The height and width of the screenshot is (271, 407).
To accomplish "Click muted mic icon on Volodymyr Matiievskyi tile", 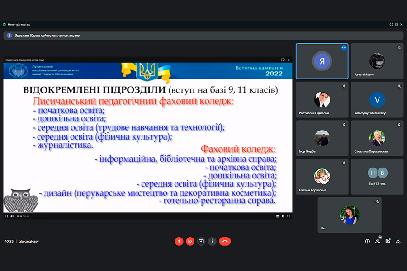I will [399, 86].
